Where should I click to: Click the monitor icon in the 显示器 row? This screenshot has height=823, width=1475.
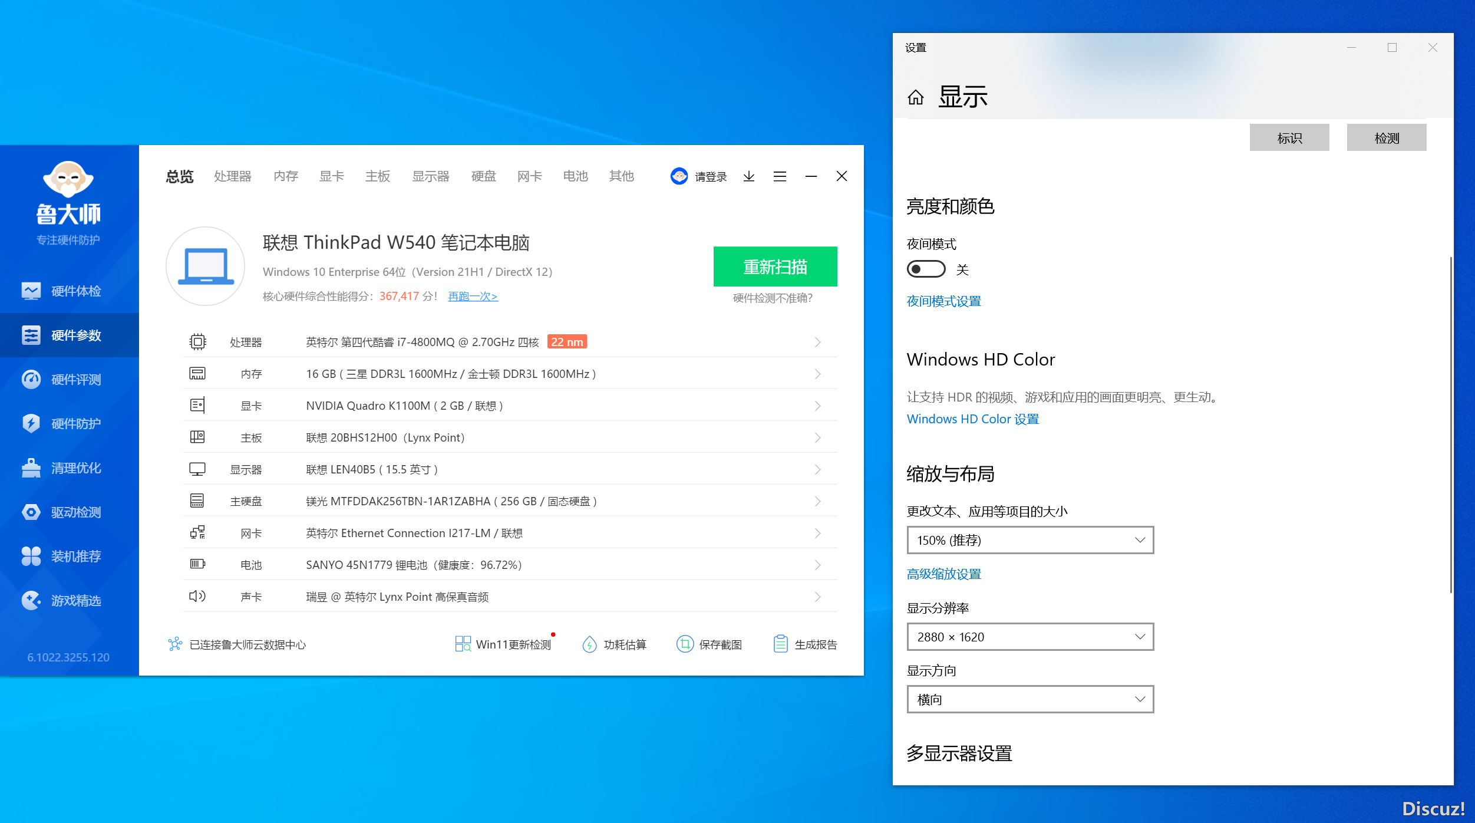click(x=197, y=469)
